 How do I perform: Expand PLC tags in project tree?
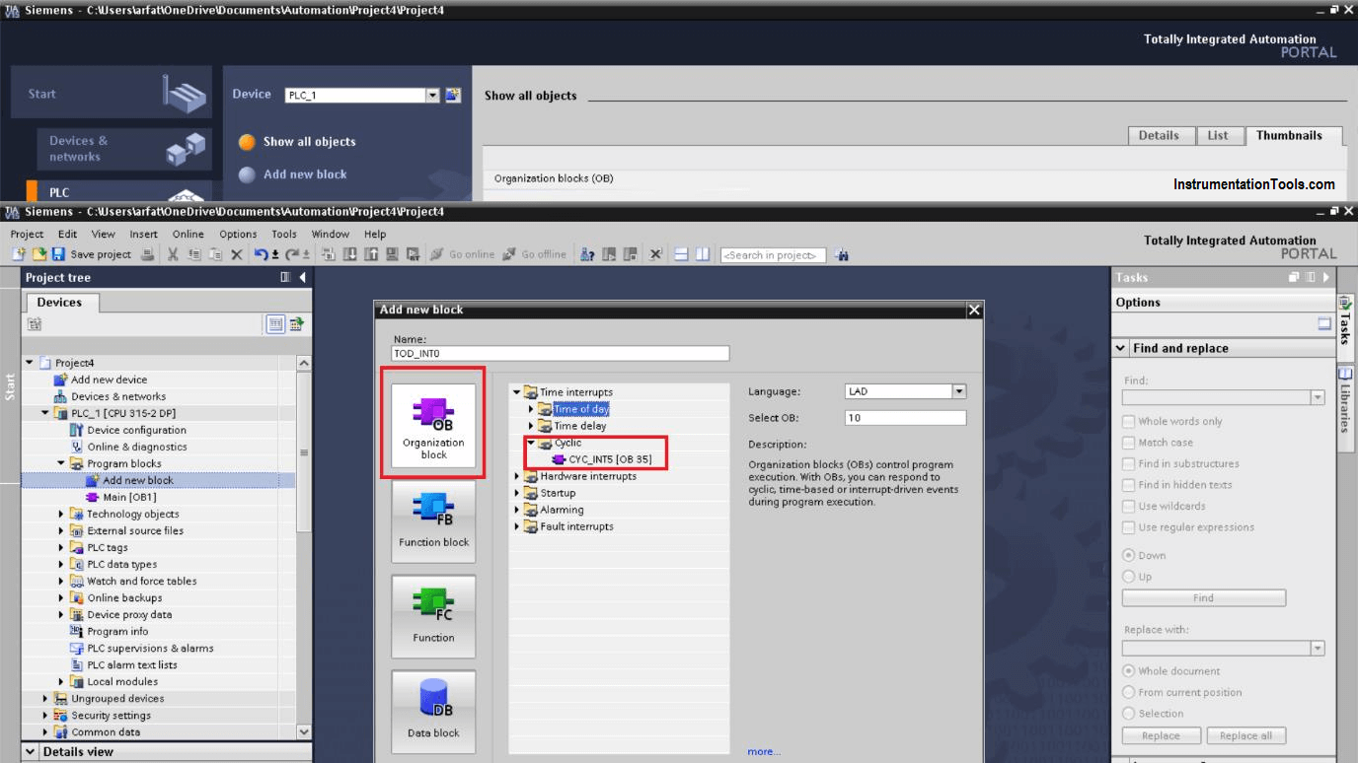click(61, 547)
